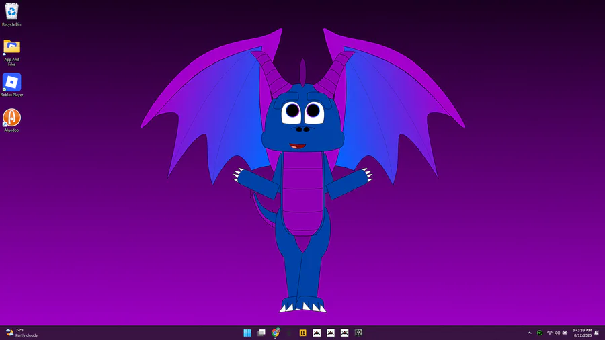Open the weather widget showing 74°F

[x=22, y=333]
